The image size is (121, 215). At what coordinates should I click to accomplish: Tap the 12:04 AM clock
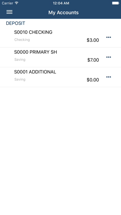coord(61,3)
